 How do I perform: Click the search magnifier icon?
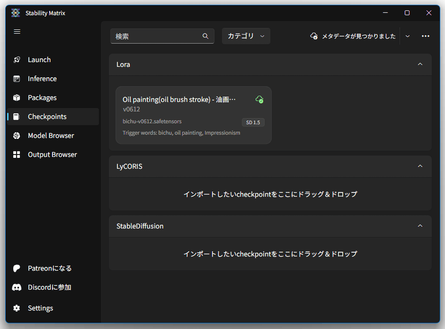pos(205,36)
